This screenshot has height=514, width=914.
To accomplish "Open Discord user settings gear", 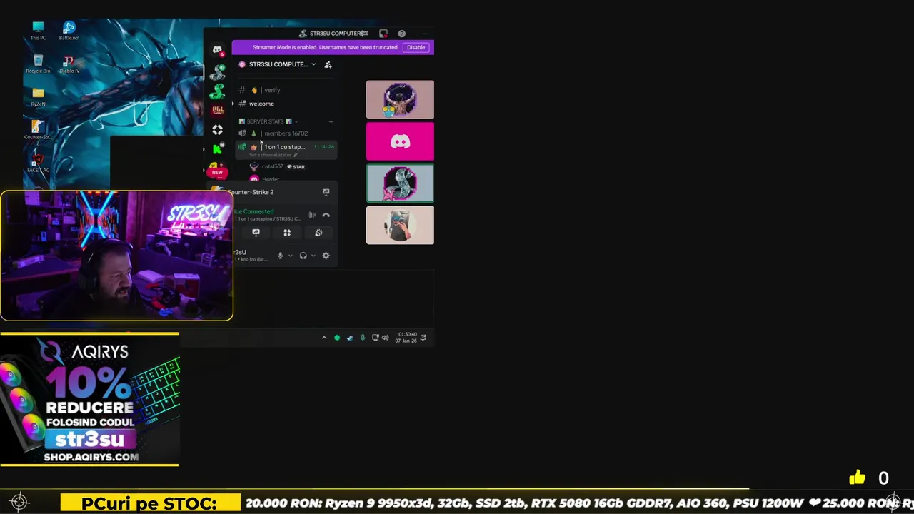I will (x=326, y=256).
